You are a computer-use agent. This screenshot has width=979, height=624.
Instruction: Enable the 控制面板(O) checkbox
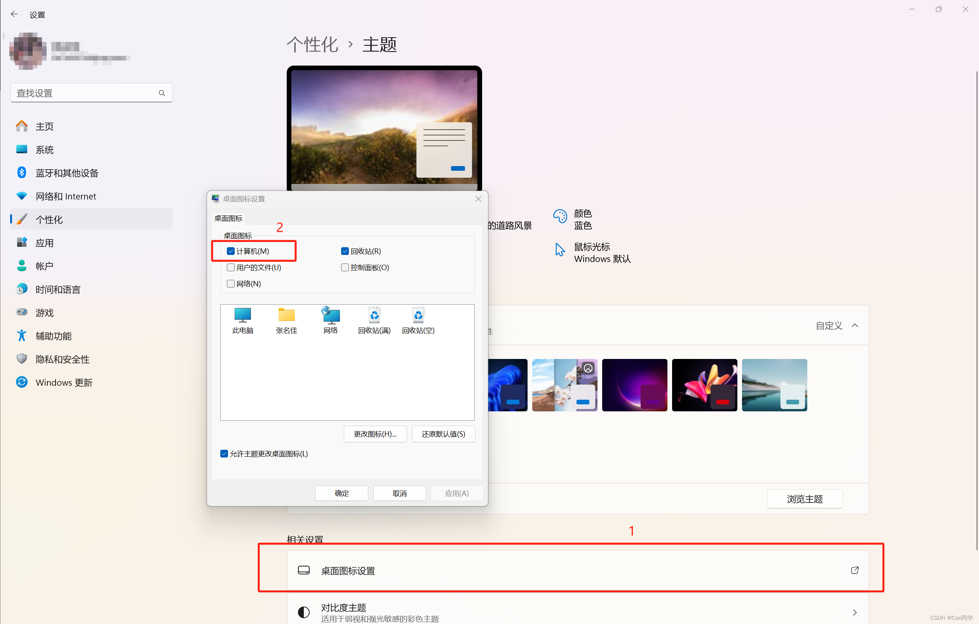pyautogui.click(x=345, y=267)
